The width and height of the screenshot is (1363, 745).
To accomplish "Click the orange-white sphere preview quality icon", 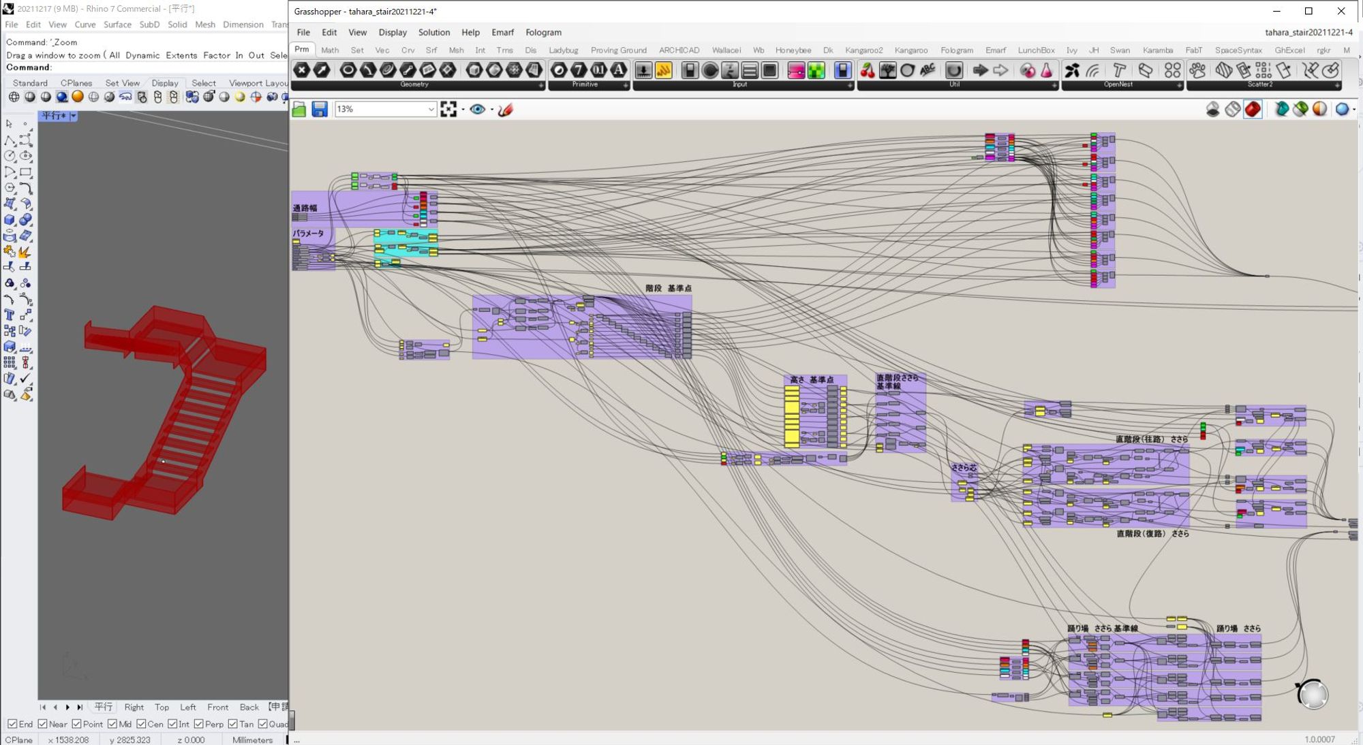I will pos(1319,110).
